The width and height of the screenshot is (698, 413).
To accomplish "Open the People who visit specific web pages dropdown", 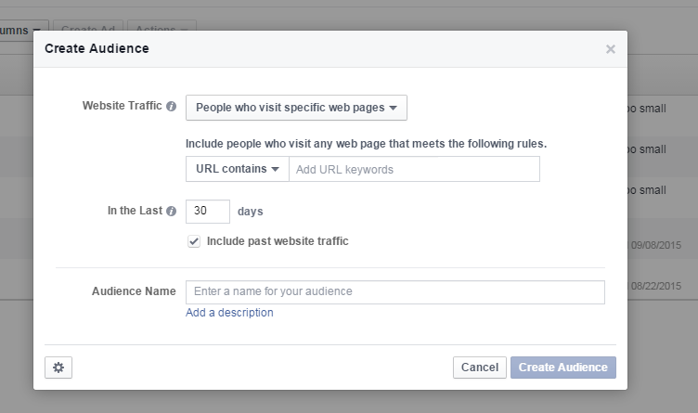I will [x=296, y=108].
